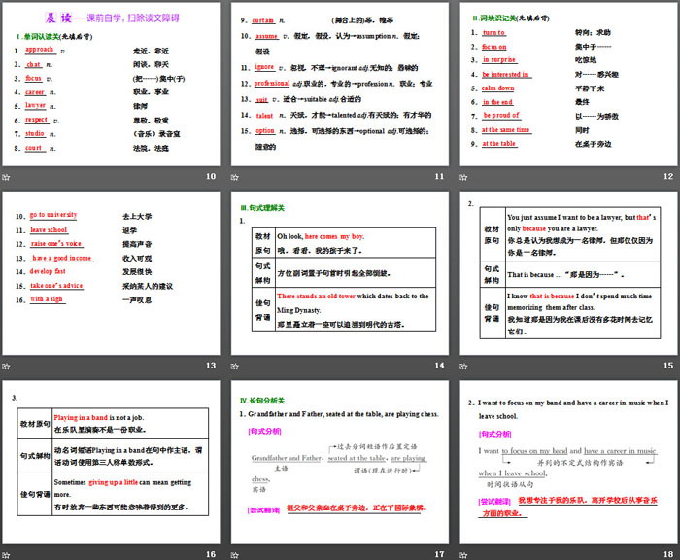680x560 pixels.
Task: Click the word 'option' on slide 11
Action: point(265,130)
